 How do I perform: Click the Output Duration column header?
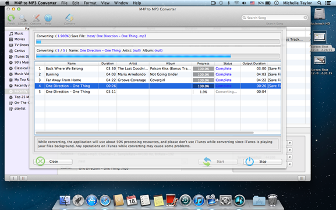(x=254, y=64)
